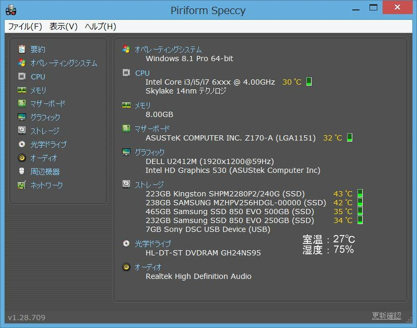Select オペレーティングシステム in the sidebar
This screenshot has height=328, width=417.
click(64, 63)
